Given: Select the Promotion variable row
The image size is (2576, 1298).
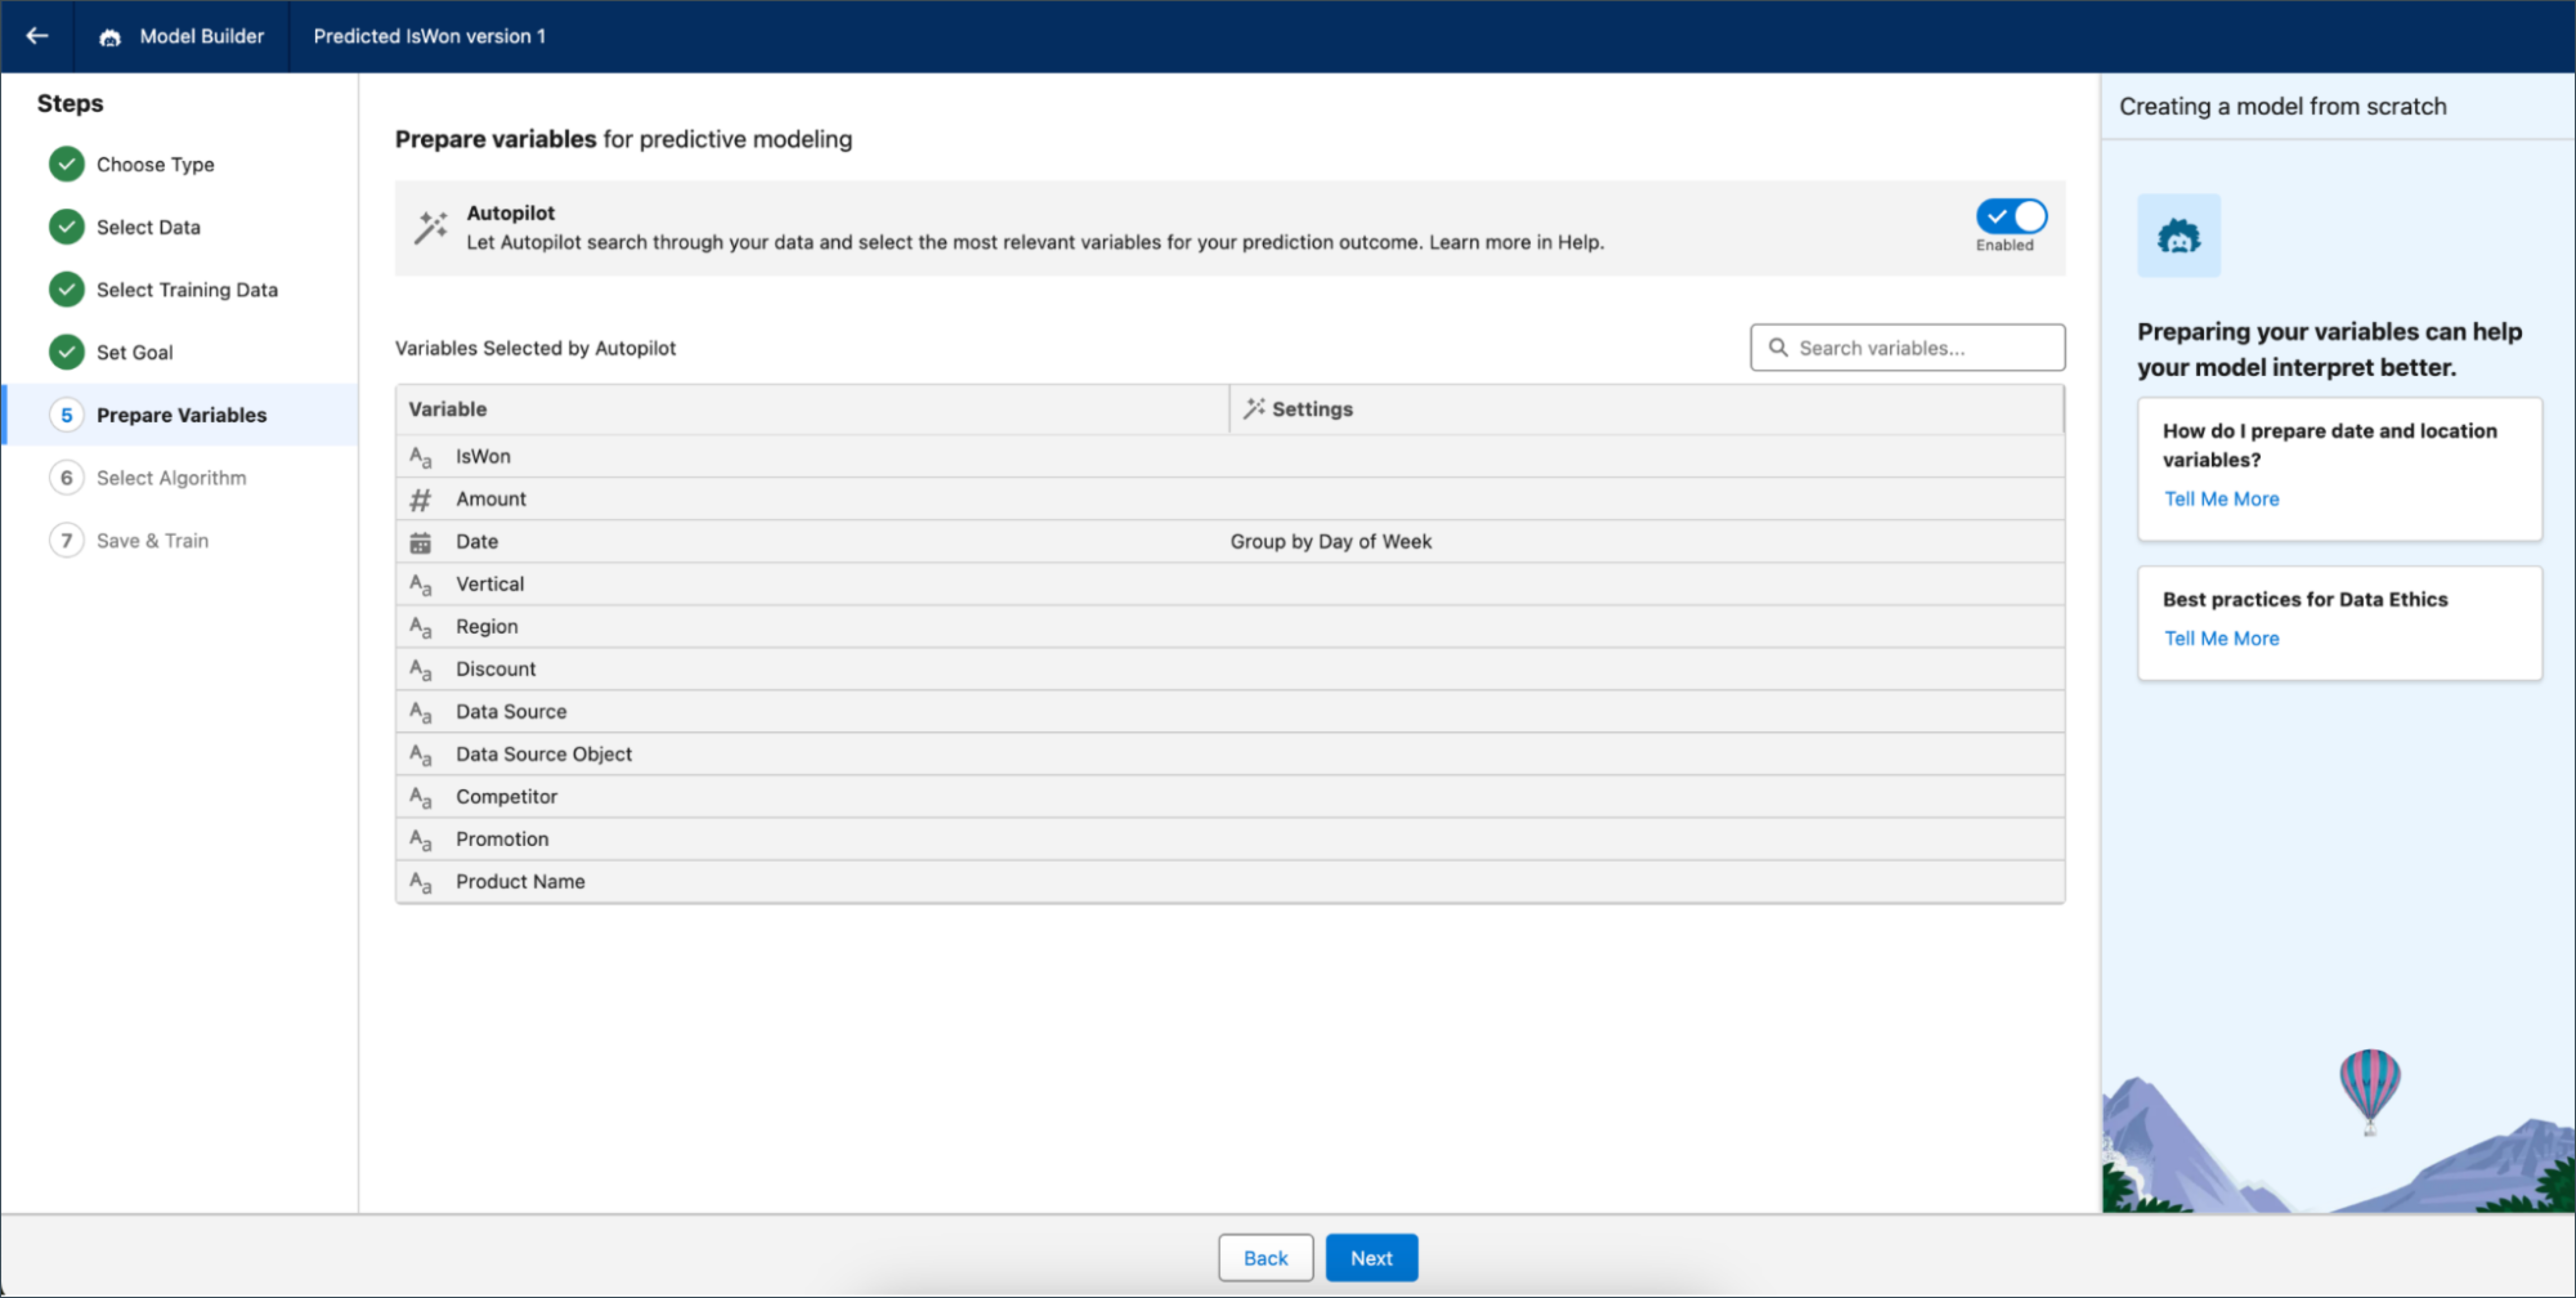Looking at the screenshot, I should (x=1230, y=839).
